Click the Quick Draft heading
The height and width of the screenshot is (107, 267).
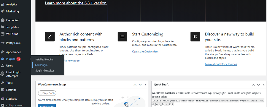tap(161, 85)
